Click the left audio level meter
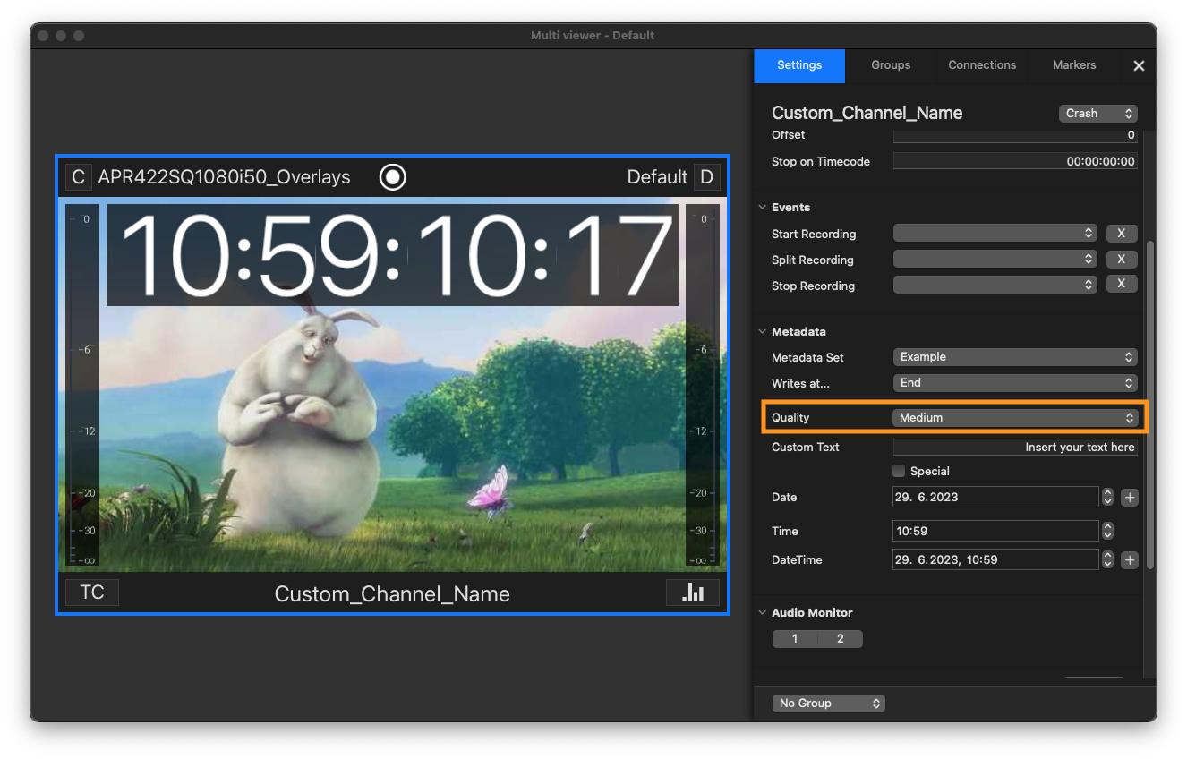This screenshot has width=1187, height=759. (81, 386)
